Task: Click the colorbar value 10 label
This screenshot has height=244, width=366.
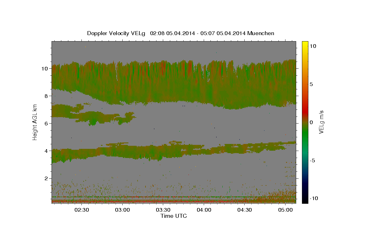Action: (313, 46)
